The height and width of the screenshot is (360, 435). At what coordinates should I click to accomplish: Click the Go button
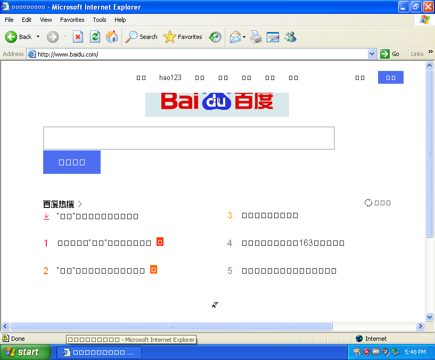(x=390, y=54)
